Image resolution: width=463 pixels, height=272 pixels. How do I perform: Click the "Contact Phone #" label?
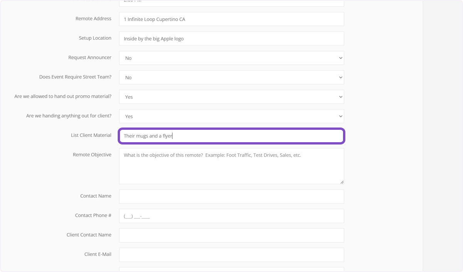pos(93,215)
